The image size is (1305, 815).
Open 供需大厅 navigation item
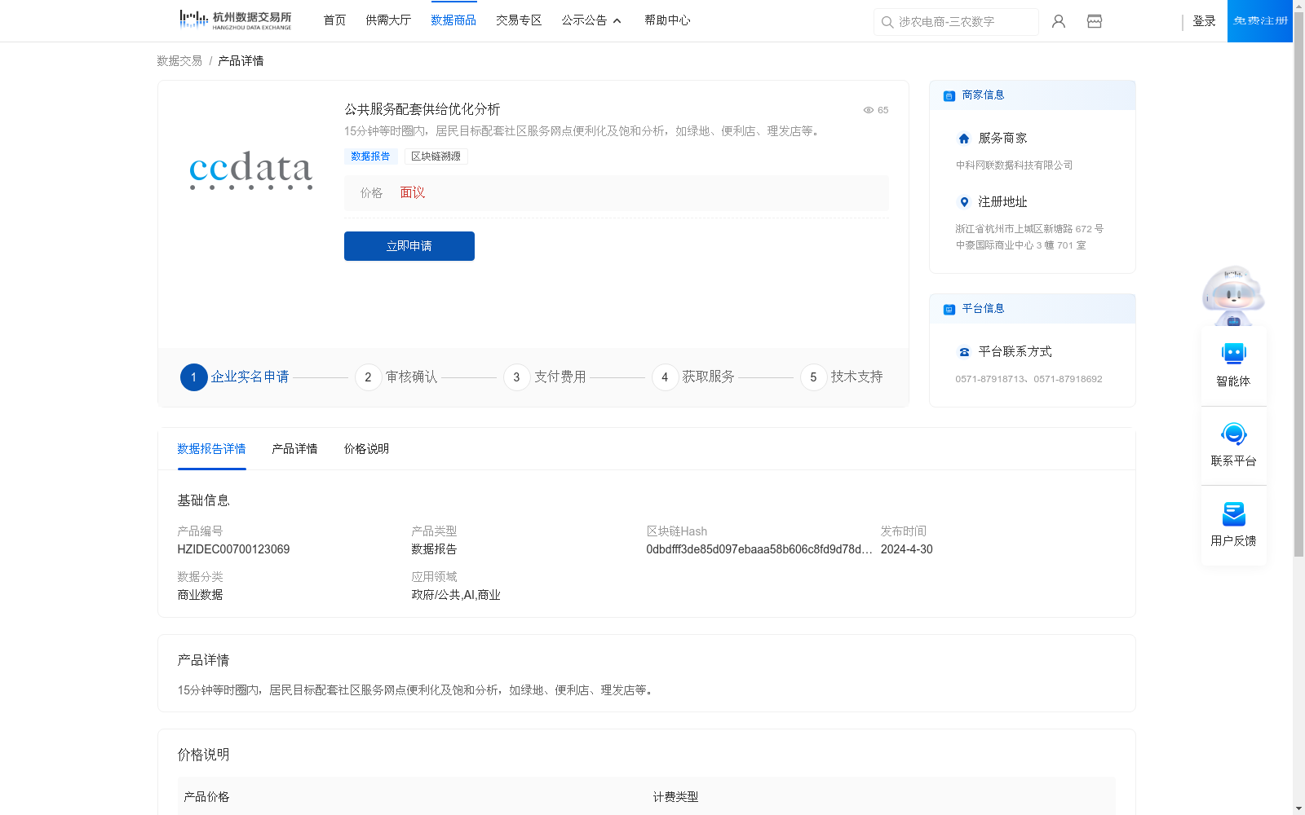click(x=388, y=20)
